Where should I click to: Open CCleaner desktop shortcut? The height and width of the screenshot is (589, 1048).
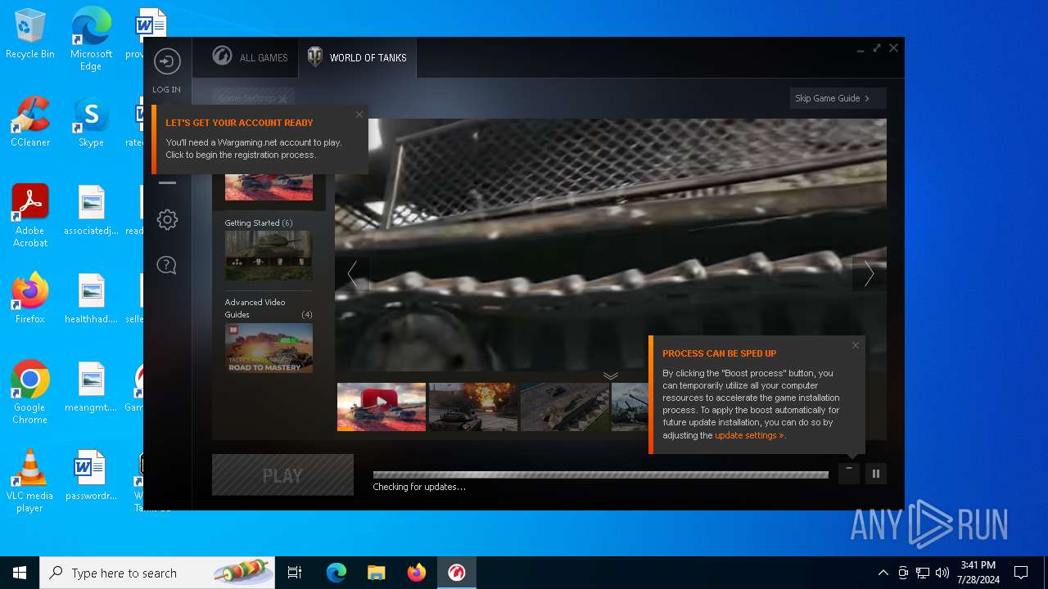tap(30, 122)
